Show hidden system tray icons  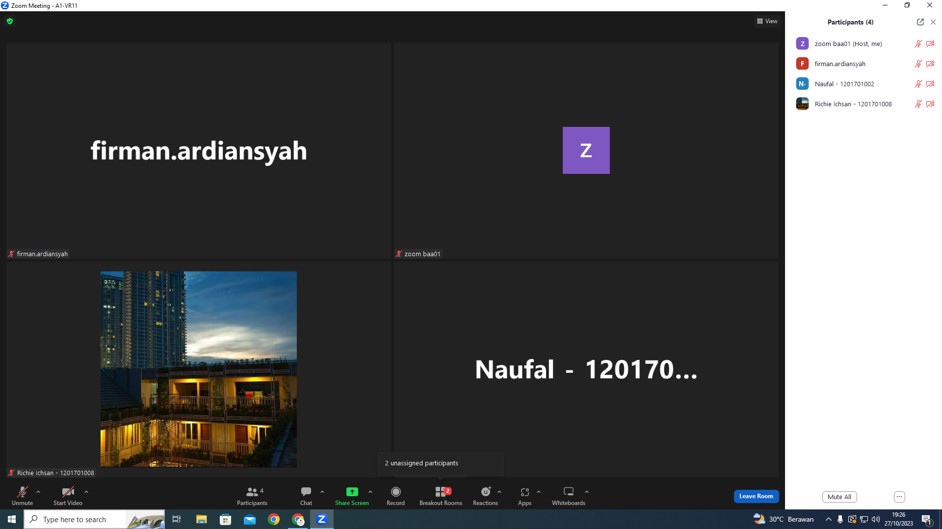829,519
